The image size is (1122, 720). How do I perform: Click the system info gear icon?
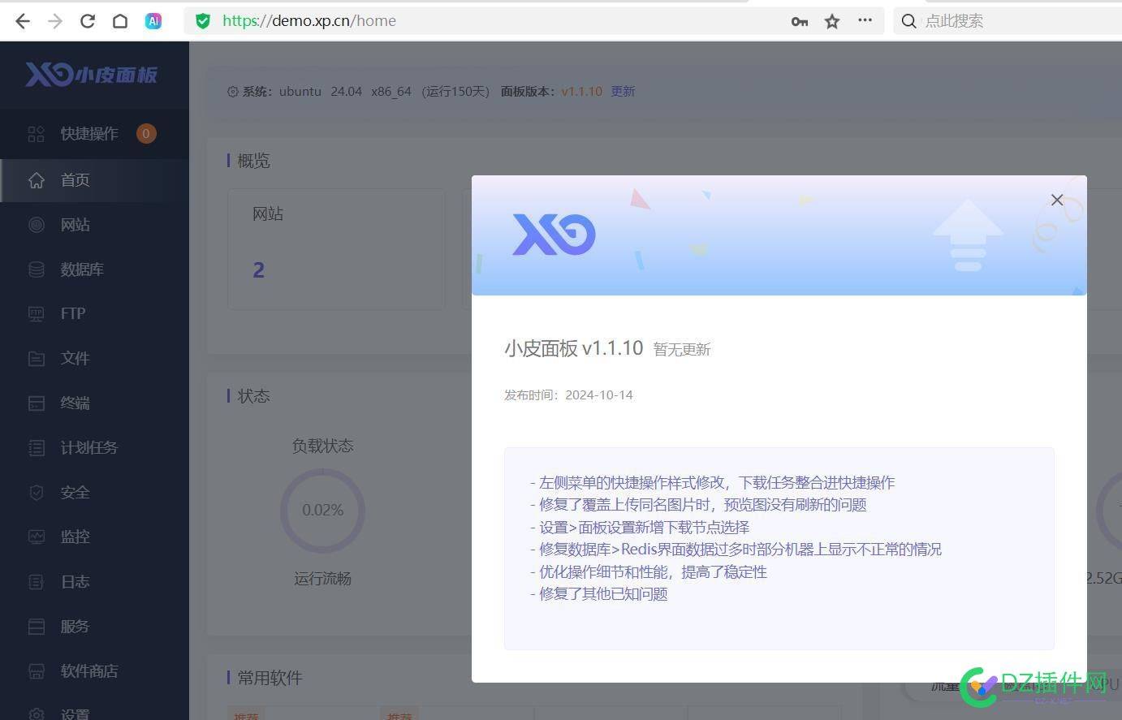233,92
